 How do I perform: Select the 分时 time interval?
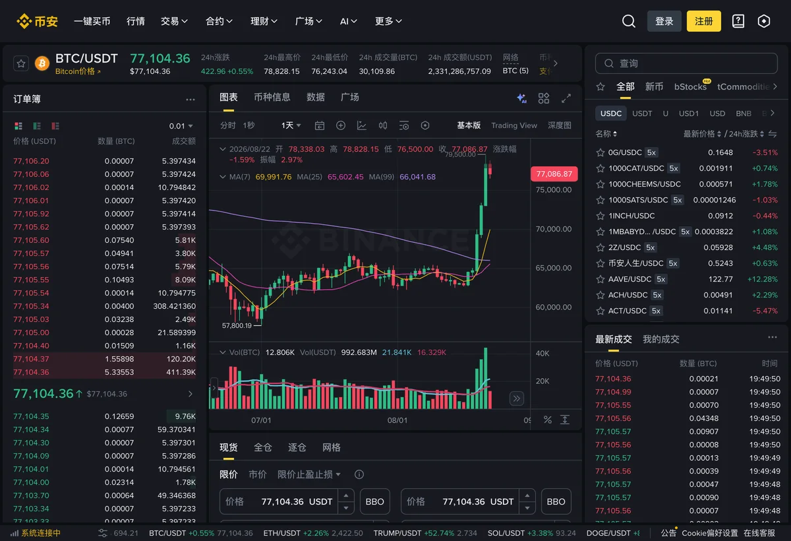pyautogui.click(x=227, y=125)
